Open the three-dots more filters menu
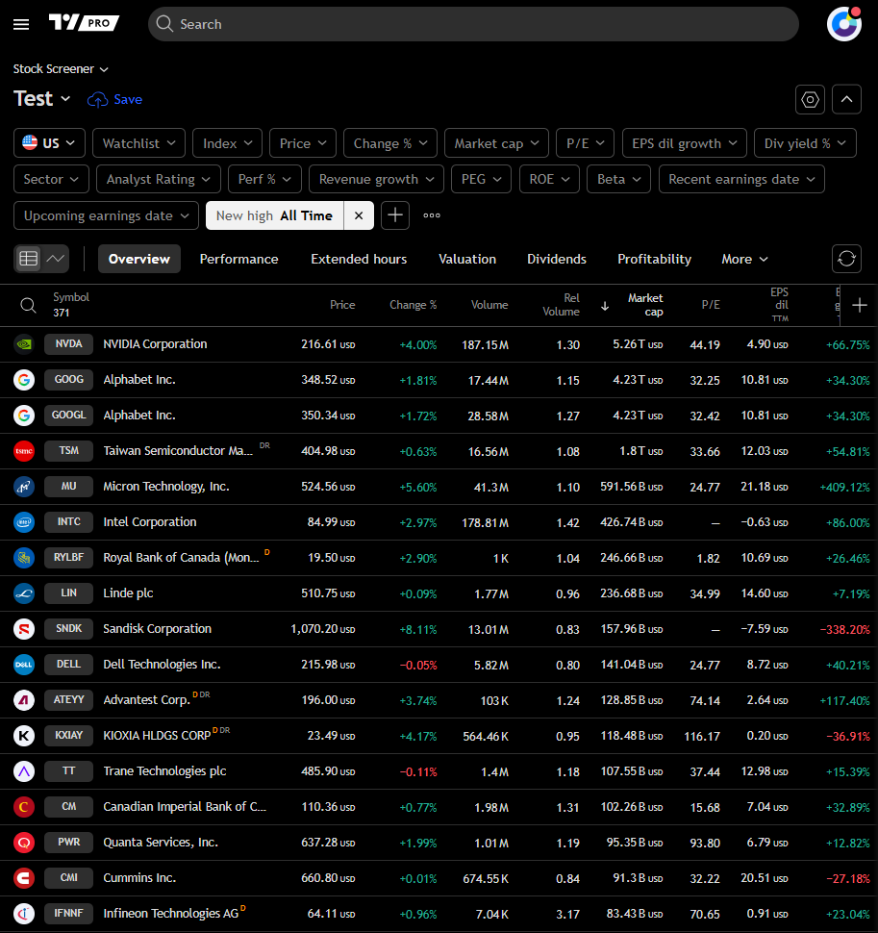This screenshot has width=878, height=933. point(432,215)
